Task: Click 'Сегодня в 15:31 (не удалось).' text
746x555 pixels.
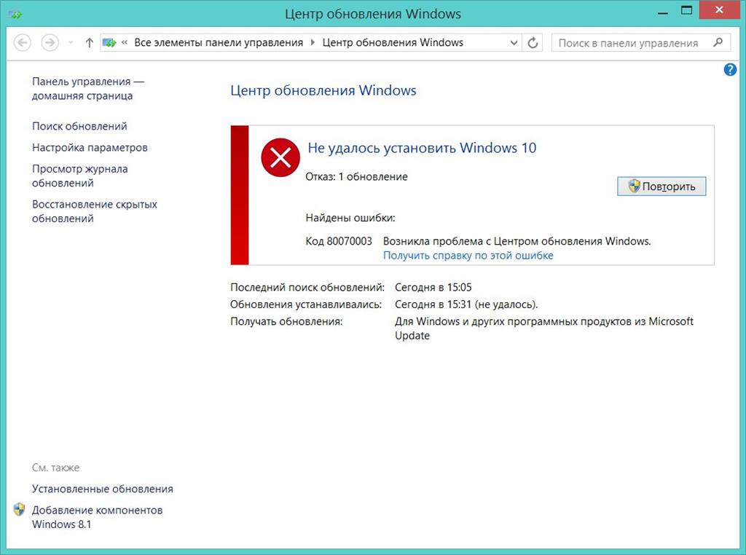Action: (x=466, y=304)
